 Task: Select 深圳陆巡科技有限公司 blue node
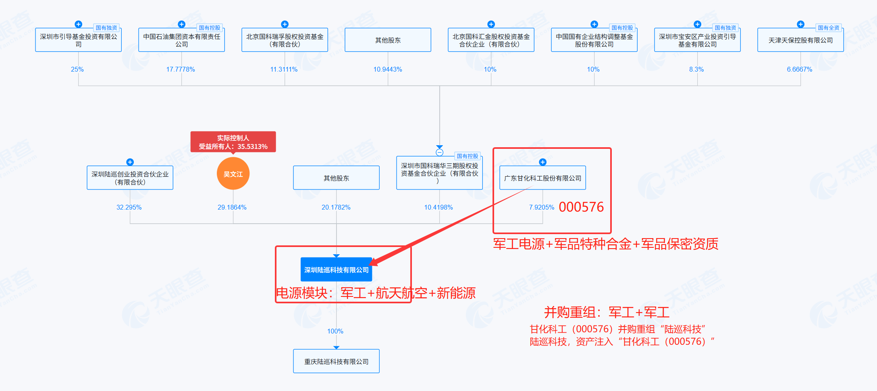coord(337,270)
